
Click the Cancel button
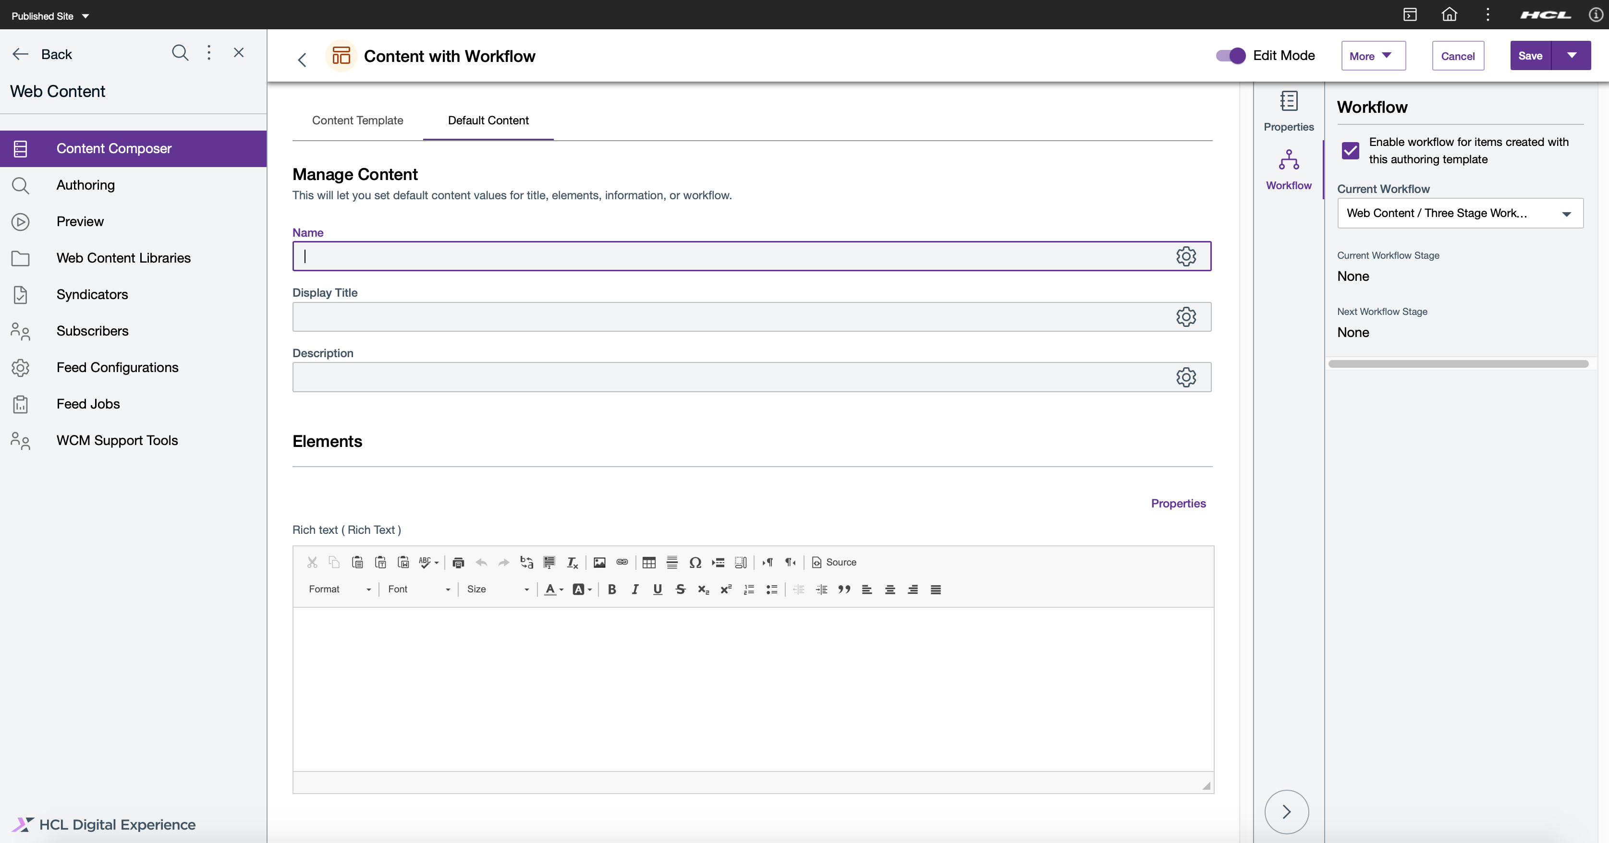point(1458,55)
